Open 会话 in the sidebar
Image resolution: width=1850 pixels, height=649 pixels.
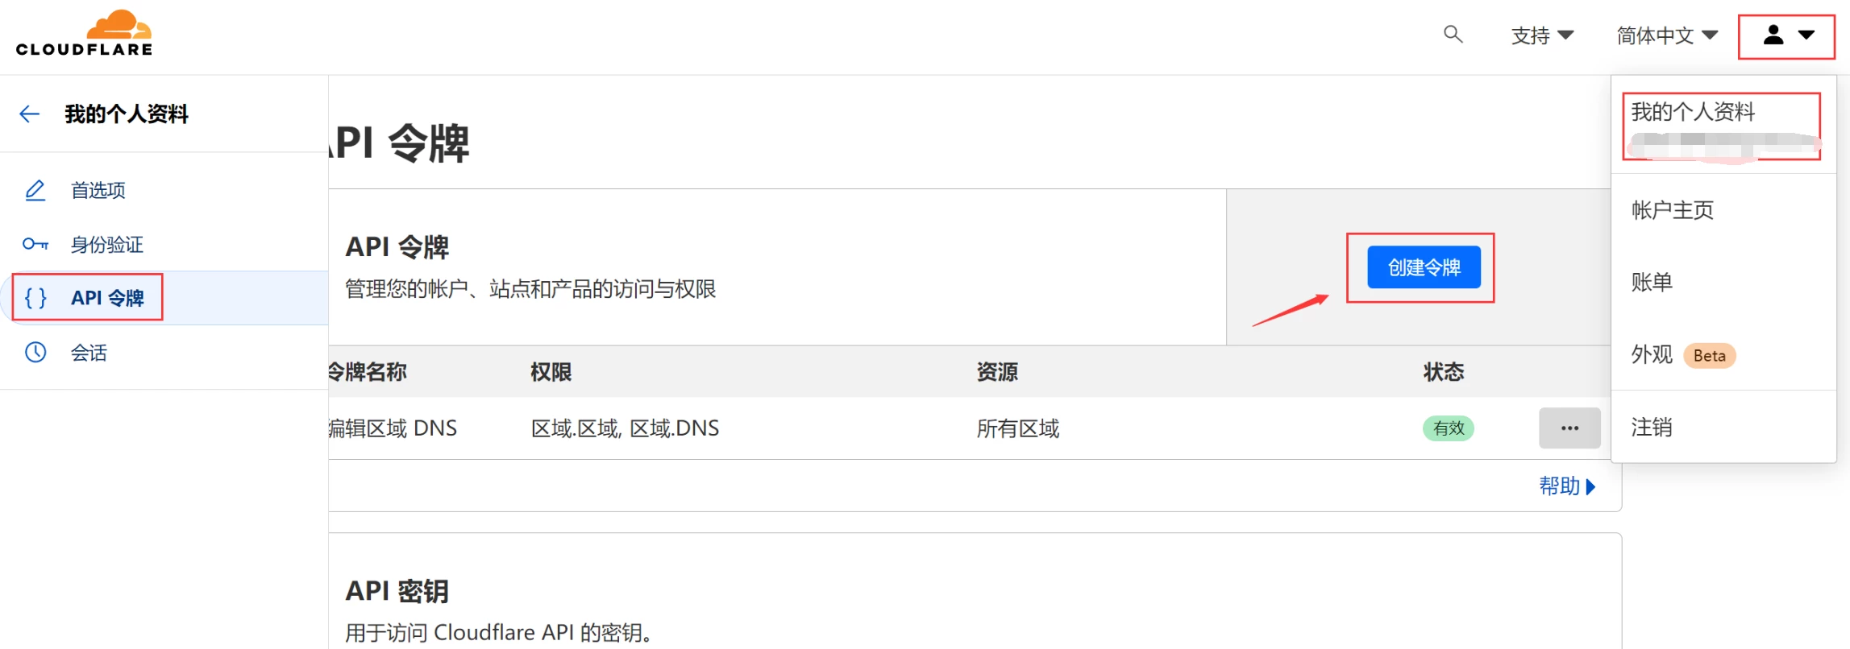pos(89,352)
